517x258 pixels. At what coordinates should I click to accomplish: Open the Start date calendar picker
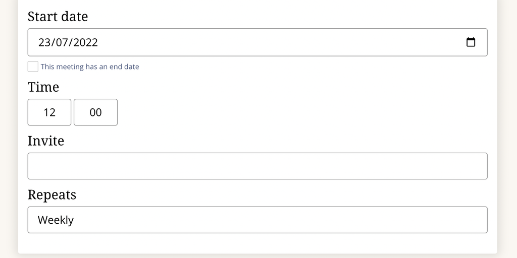click(x=471, y=42)
